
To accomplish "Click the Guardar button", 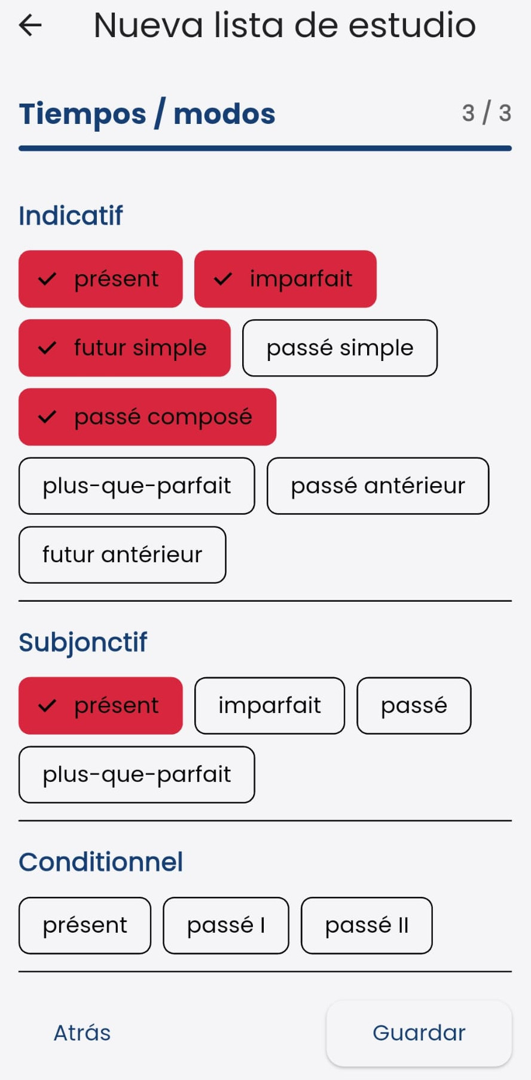I will [419, 1033].
